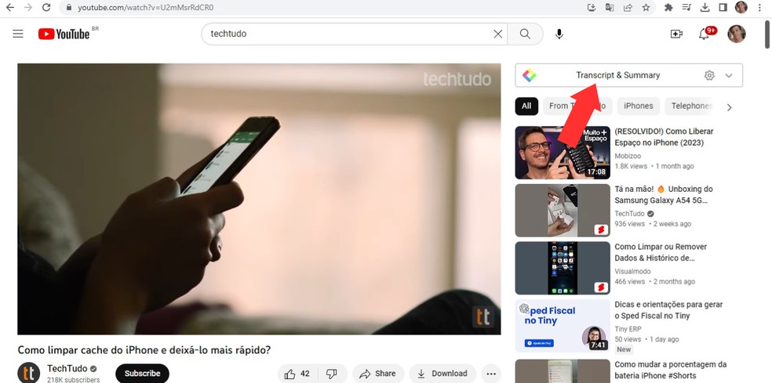
Task: Click the colorful extension logo in Transcript panel
Action: [x=530, y=75]
